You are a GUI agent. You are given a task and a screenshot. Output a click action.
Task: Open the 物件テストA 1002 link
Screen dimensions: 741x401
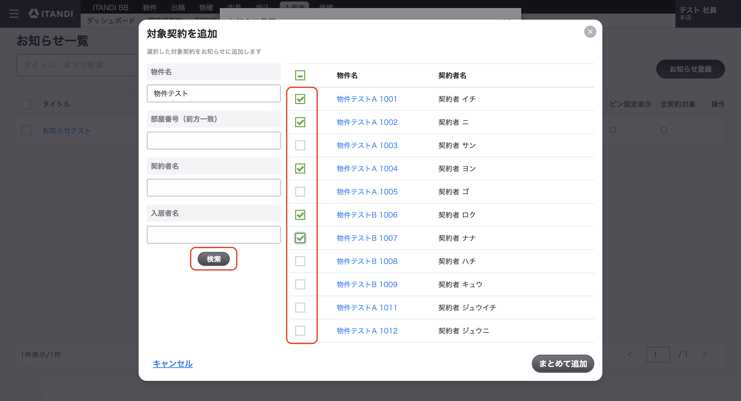[367, 122]
